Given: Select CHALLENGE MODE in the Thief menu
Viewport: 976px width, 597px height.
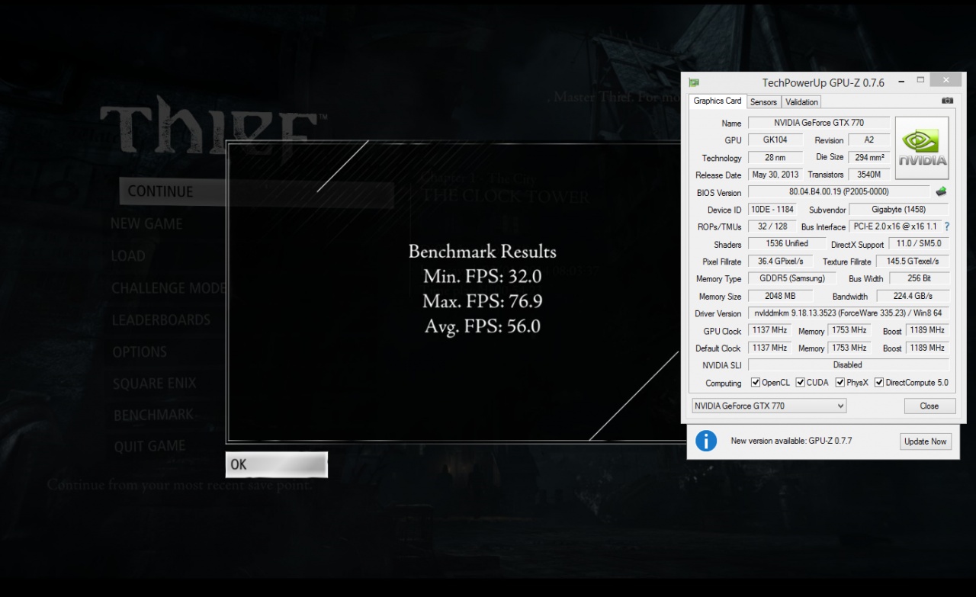Looking at the screenshot, I should coord(168,288).
